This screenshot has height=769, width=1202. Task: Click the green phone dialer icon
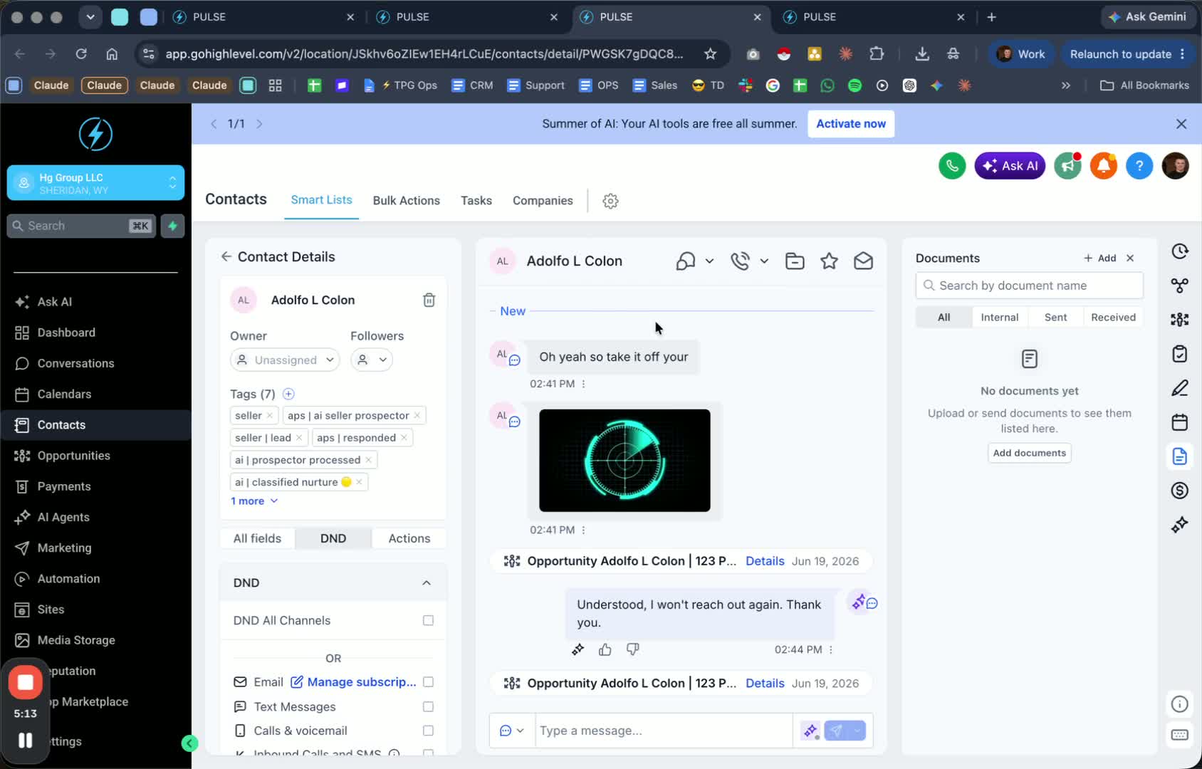tap(952, 166)
